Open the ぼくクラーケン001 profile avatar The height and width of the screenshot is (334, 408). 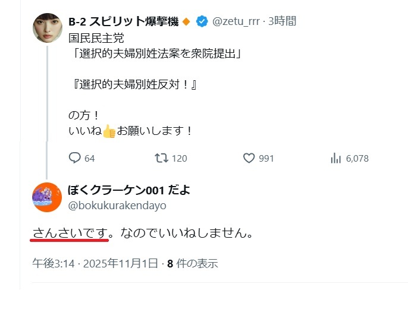click(x=47, y=198)
